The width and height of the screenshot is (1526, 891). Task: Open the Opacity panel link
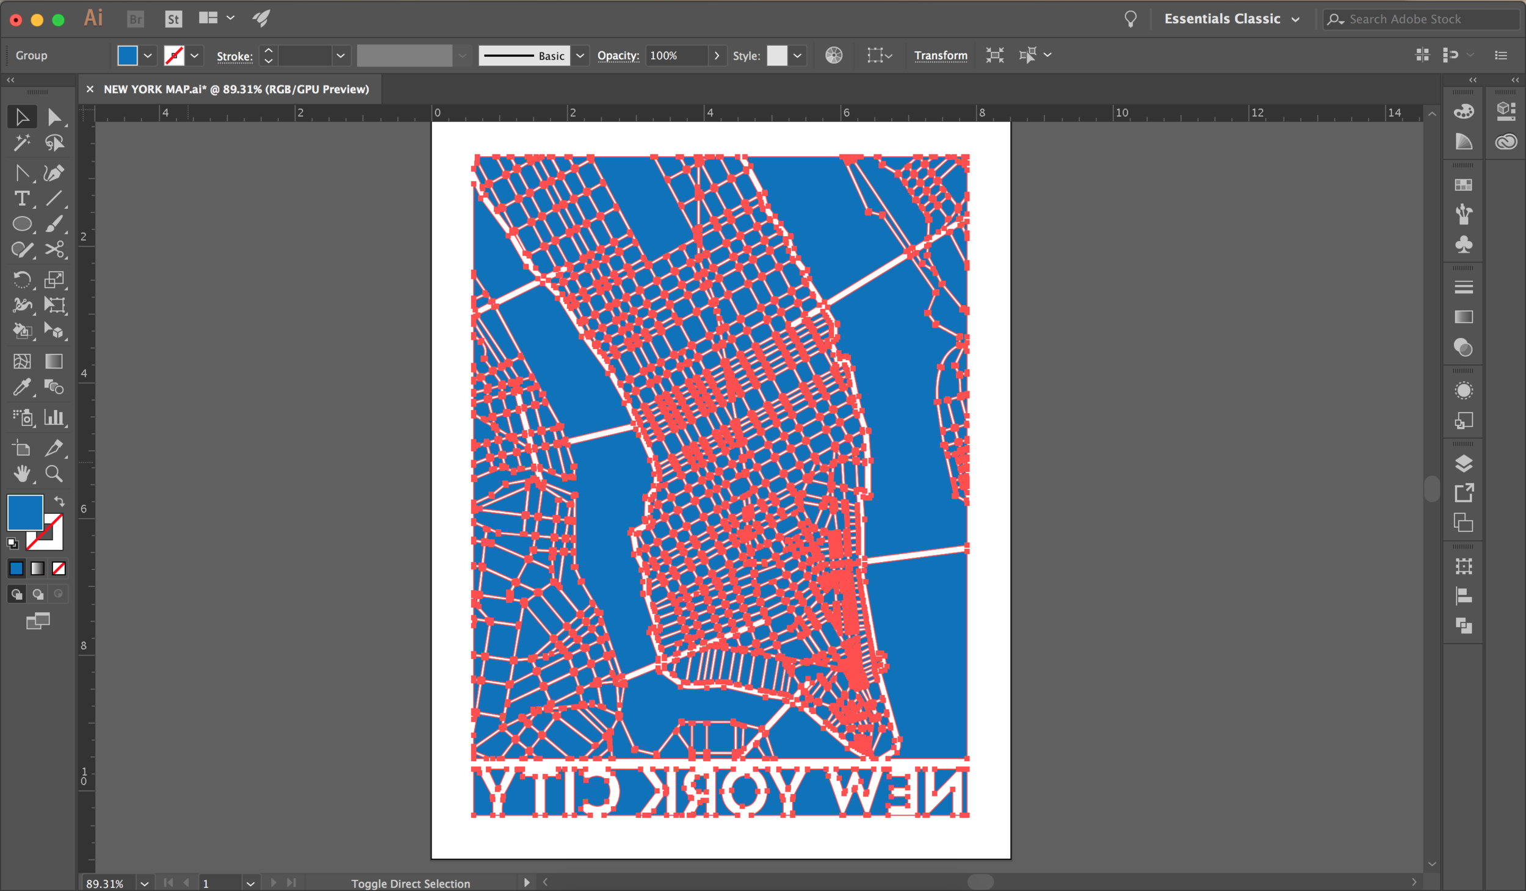coord(618,56)
